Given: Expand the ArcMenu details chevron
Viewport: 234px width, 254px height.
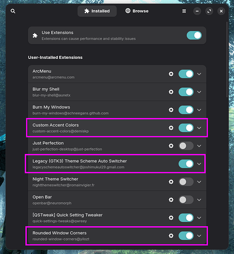Looking at the screenshot, I should click(199, 74).
